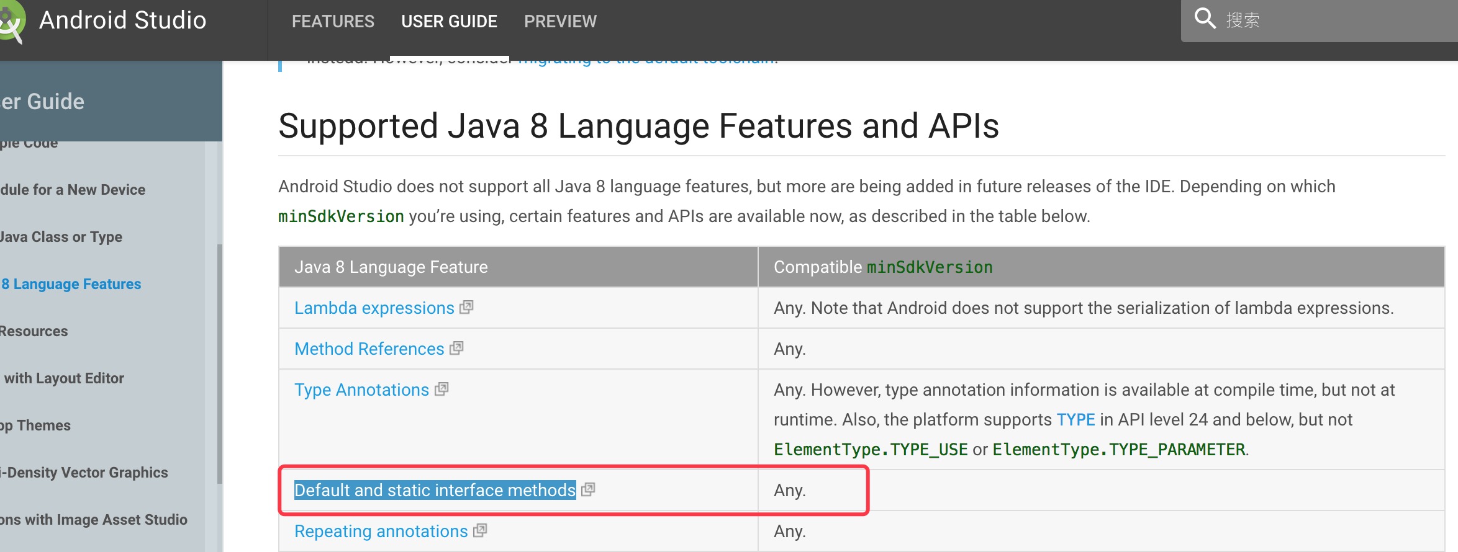This screenshot has width=1458, height=552.
Task: Select '-Density Vector Graphics' sidebar item
Action: [x=84, y=473]
